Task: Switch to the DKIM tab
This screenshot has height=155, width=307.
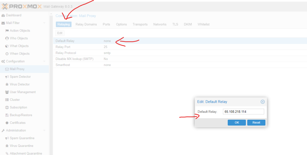Action: click(x=188, y=24)
